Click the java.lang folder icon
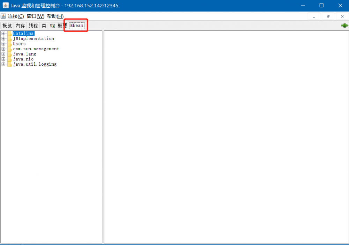 pyautogui.click(x=9, y=54)
